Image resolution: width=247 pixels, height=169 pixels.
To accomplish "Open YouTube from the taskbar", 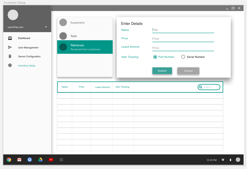I will pyautogui.click(x=51, y=160).
